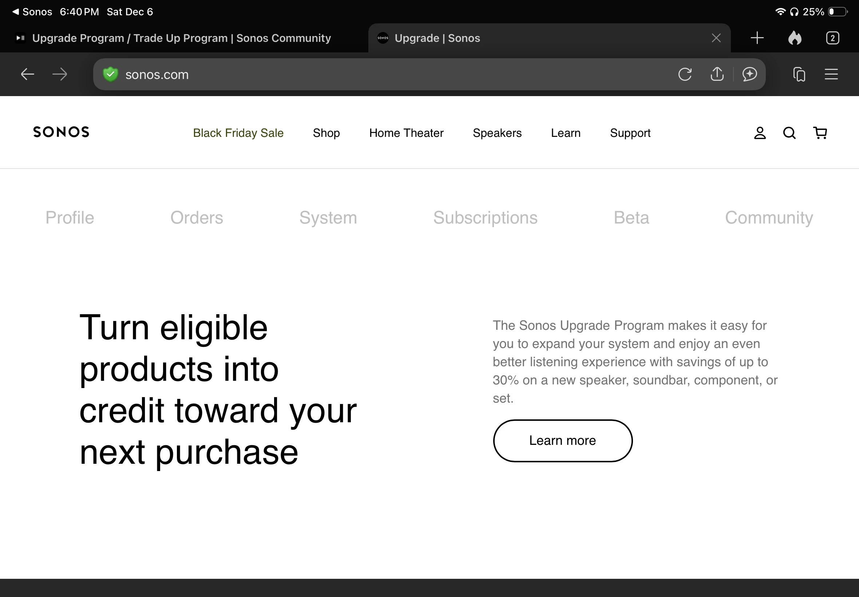Click the Sonos search magnifier icon

(789, 133)
